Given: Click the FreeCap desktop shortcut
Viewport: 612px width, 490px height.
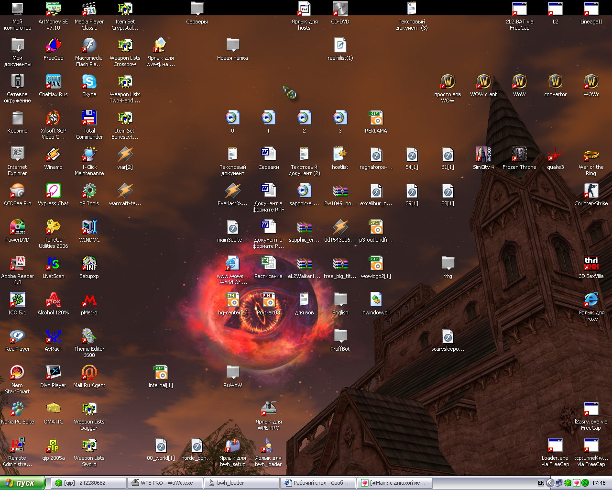Looking at the screenshot, I should tap(53, 49).
